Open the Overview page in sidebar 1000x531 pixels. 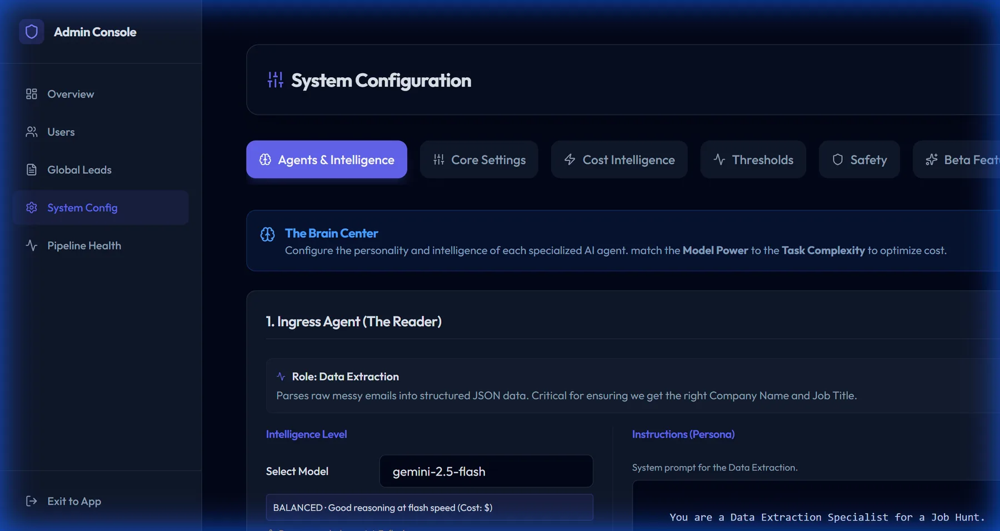tap(101, 94)
